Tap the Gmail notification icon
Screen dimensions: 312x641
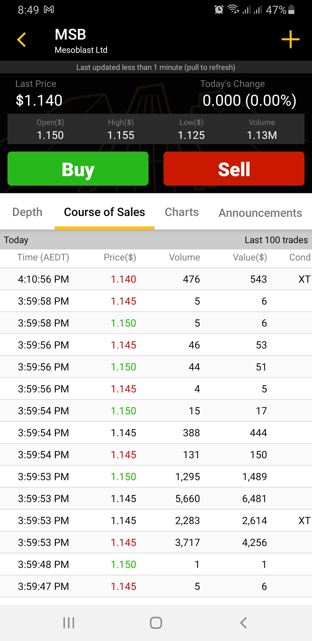49,10
